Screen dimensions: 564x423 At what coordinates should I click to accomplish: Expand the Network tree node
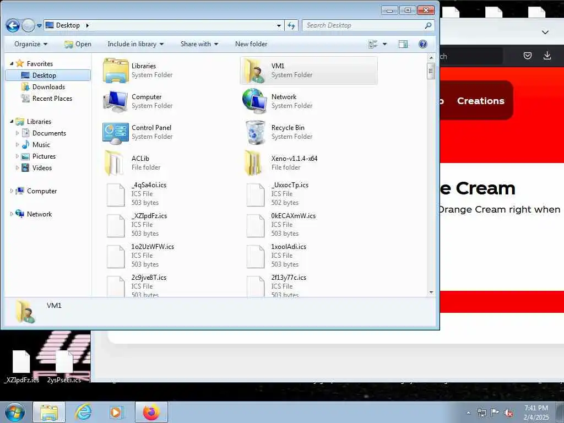pyautogui.click(x=12, y=214)
